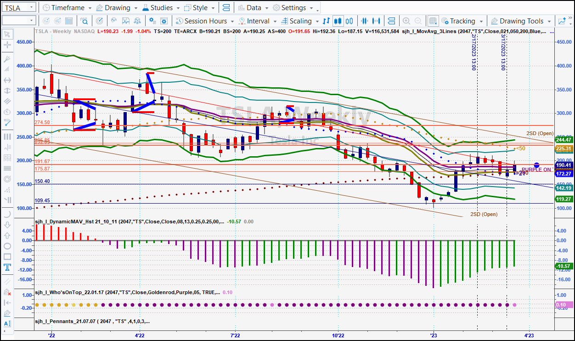Open the Studies dropdown menu

pyautogui.click(x=161, y=8)
